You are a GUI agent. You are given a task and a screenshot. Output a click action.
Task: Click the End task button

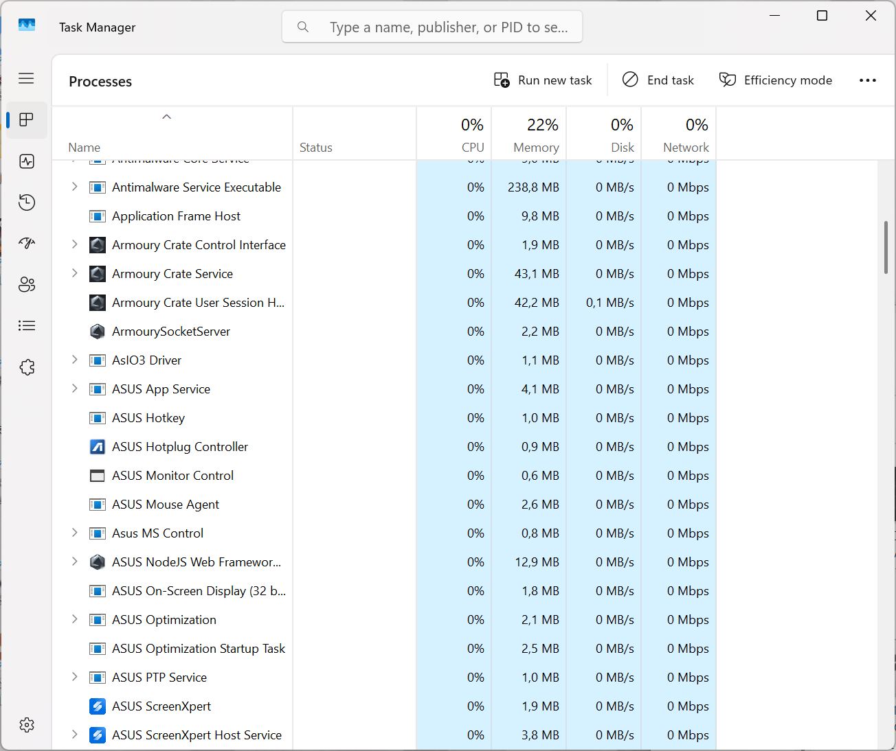[658, 80]
